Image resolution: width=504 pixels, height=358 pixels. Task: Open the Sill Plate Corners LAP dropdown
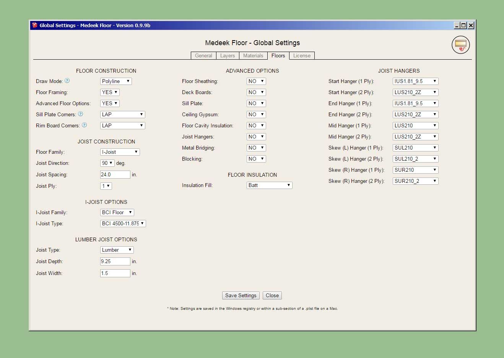123,114
